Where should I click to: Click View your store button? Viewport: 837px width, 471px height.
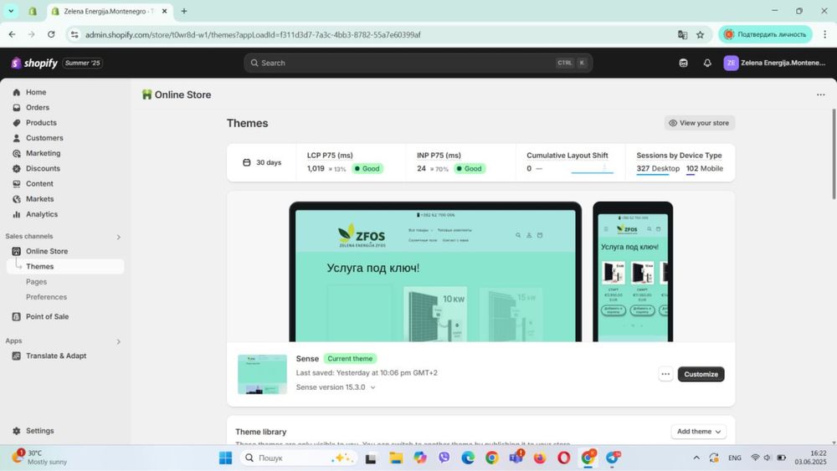click(x=699, y=123)
